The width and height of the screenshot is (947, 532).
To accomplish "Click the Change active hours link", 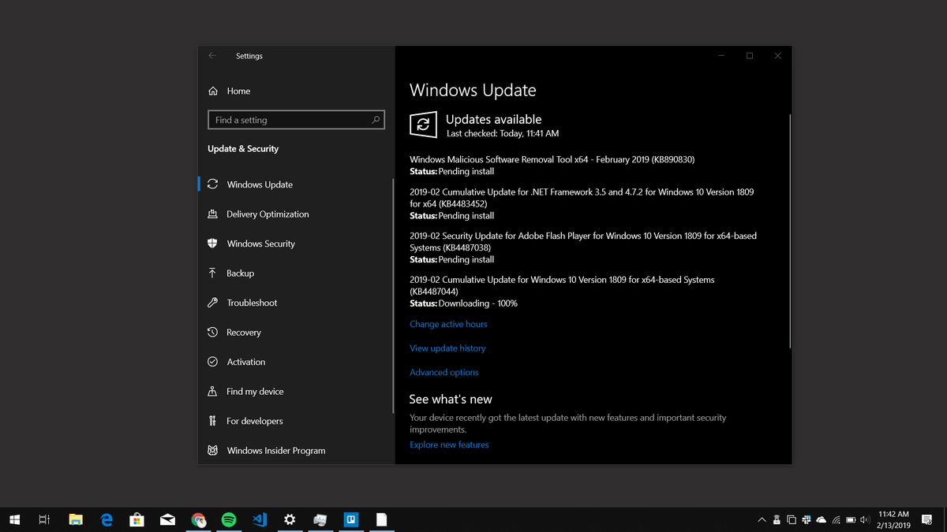I will [448, 324].
